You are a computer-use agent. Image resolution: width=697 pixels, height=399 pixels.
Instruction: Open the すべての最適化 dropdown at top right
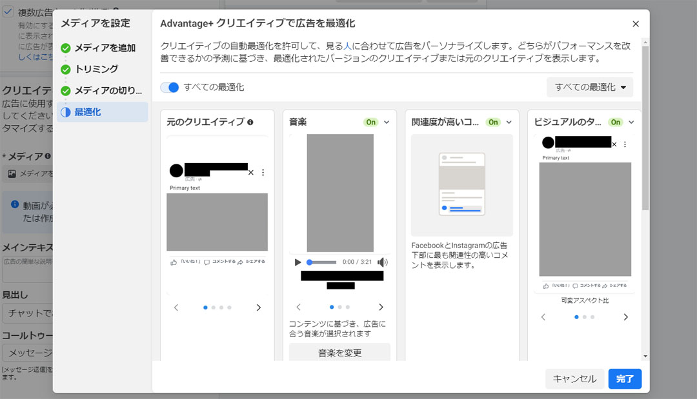point(589,86)
